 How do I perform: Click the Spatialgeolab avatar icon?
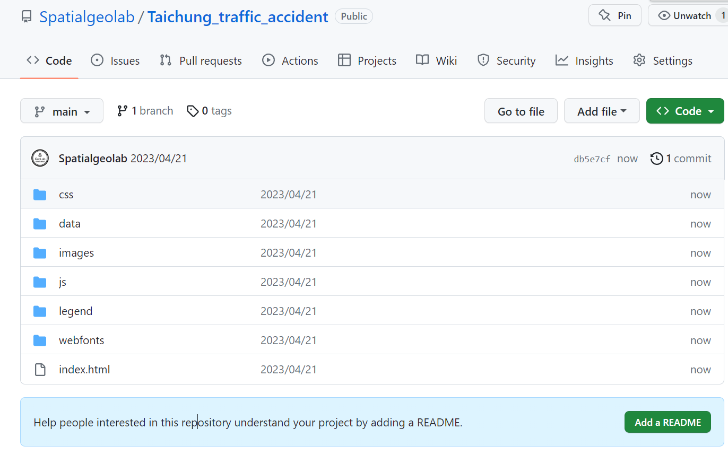tap(40, 159)
